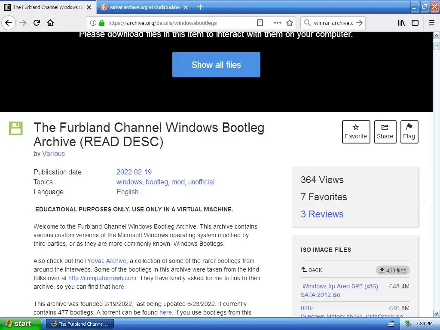The image size is (440, 330).
Task: Click the green floppy disk software icon
Action: click(16, 128)
